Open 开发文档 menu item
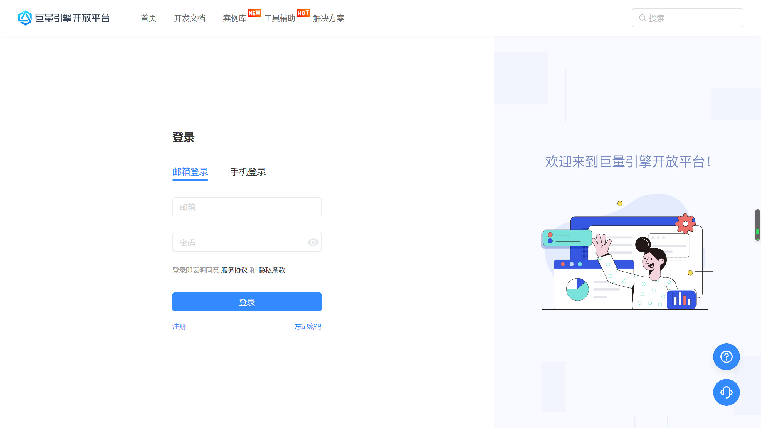Image resolution: width=761 pixels, height=428 pixels. [x=190, y=18]
